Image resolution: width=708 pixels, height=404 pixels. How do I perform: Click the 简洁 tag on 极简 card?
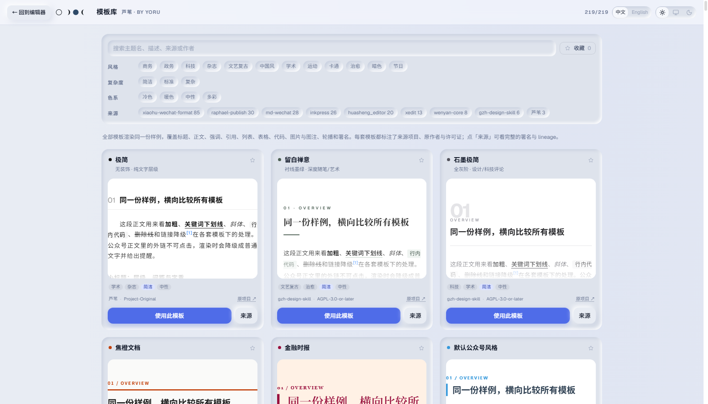tap(148, 287)
